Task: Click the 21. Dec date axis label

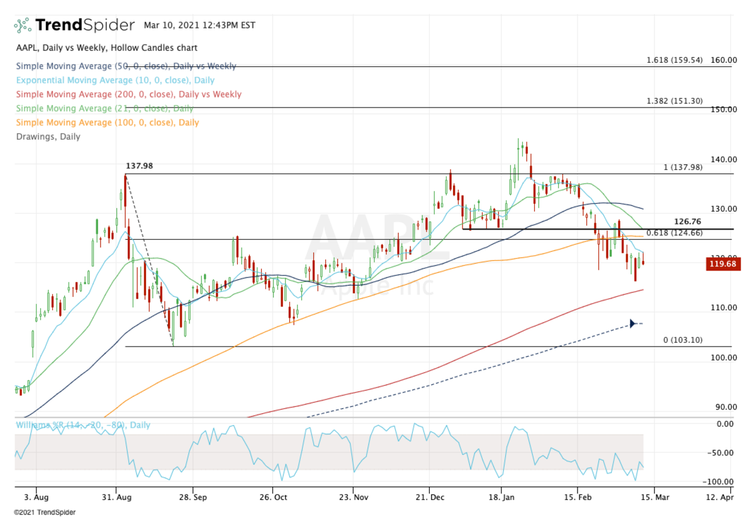Action: pyautogui.click(x=430, y=496)
